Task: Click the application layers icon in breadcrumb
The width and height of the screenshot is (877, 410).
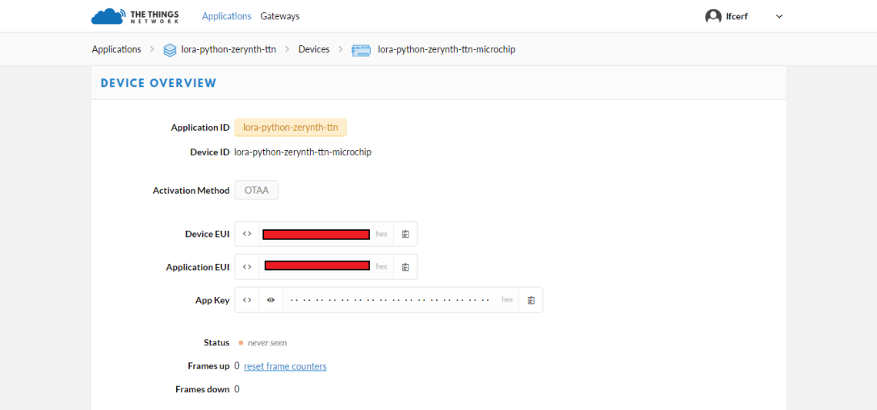Action: coord(169,50)
